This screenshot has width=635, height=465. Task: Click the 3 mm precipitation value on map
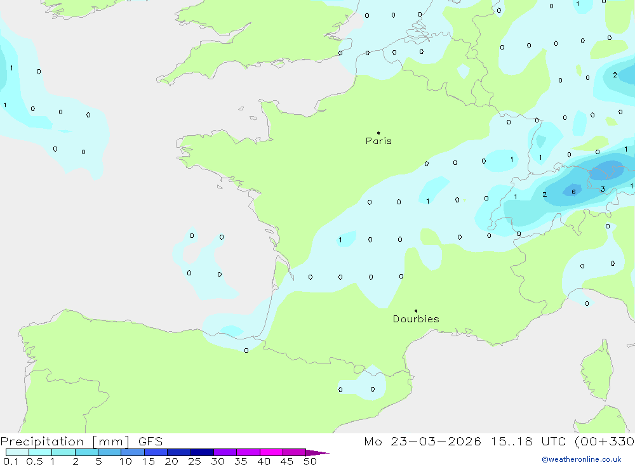[x=603, y=189]
